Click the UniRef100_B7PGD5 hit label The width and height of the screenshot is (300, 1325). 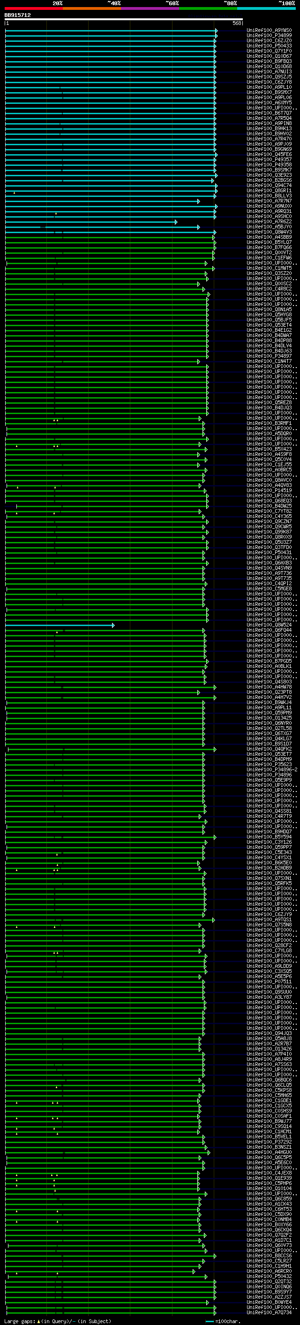(x=269, y=661)
